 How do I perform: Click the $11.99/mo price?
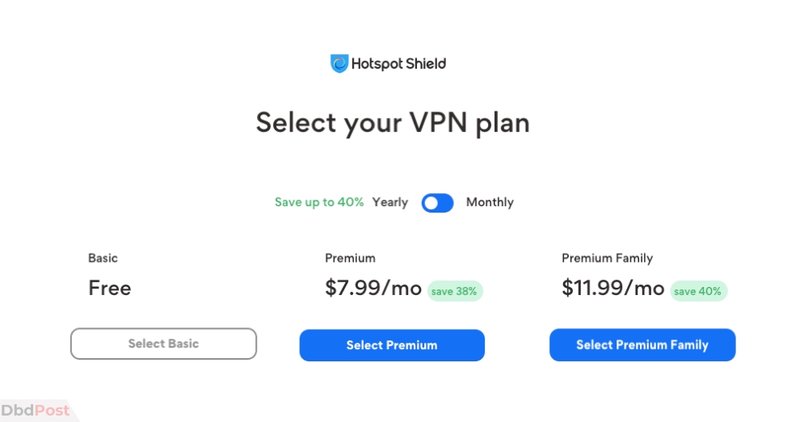[612, 288]
